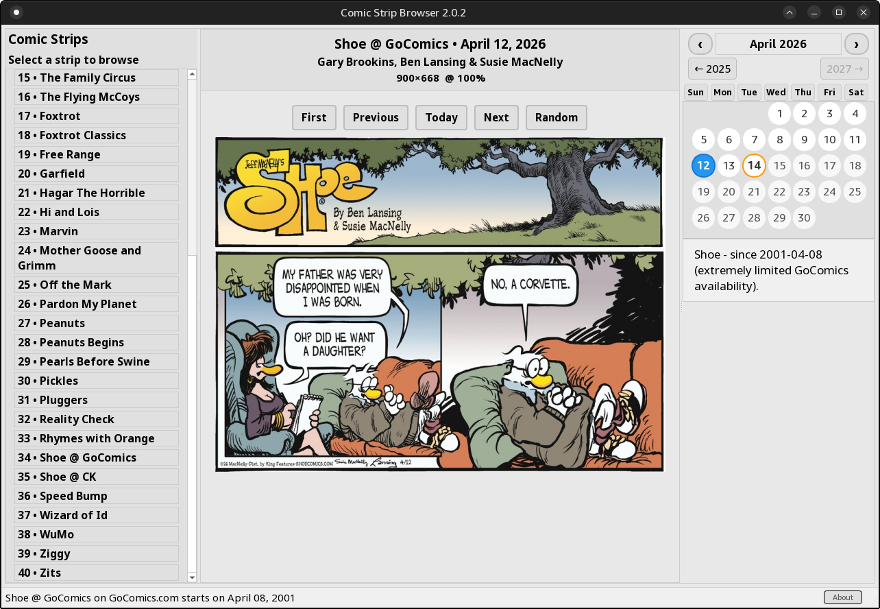The width and height of the screenshot is (880, 609).
Task: Select the Pluggers strip
Action: [x=97, y=400]
